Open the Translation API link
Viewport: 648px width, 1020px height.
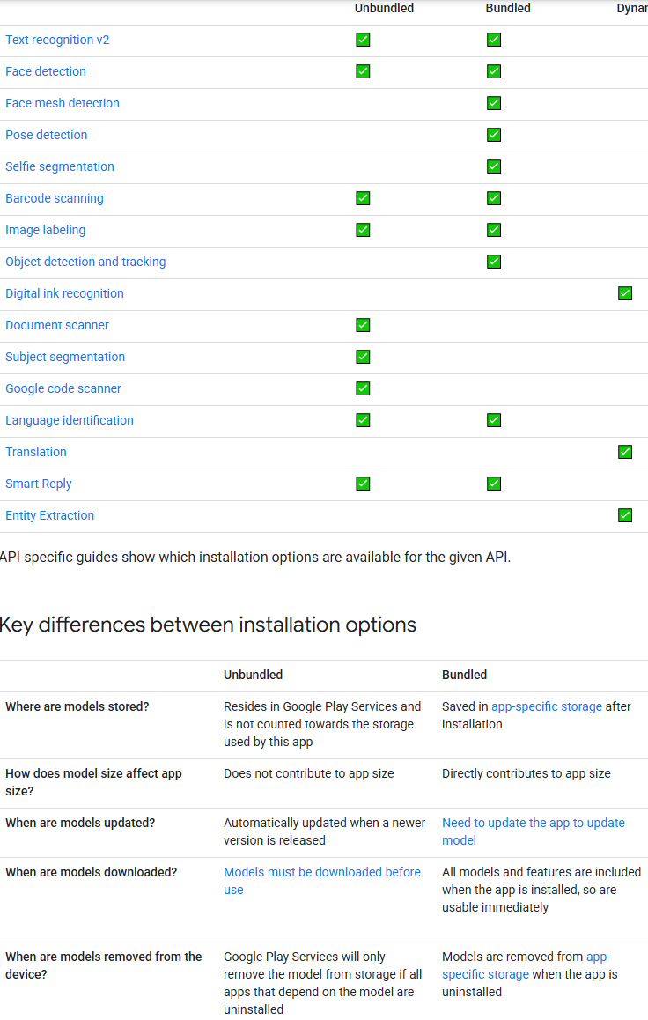pos(36,452)
